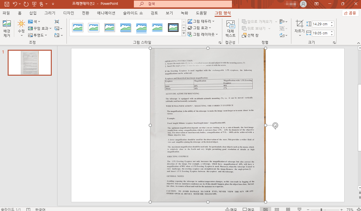This screenshot has width=361, height=211.
Task: Open the 삽입 ribbon tab
Action: 33,13
